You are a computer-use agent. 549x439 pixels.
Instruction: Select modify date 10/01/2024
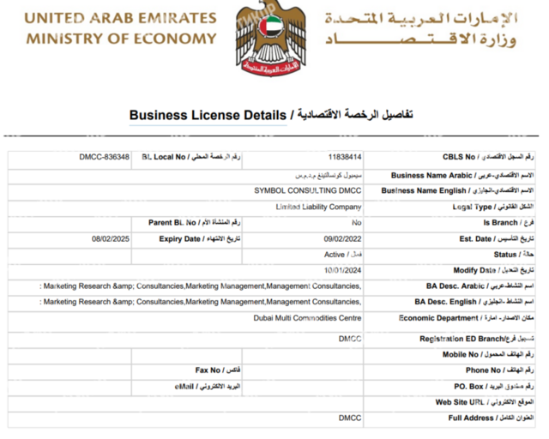point(343,270)
